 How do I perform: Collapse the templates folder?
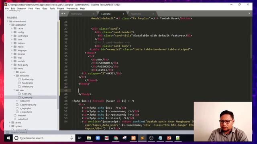coord(14,76)
